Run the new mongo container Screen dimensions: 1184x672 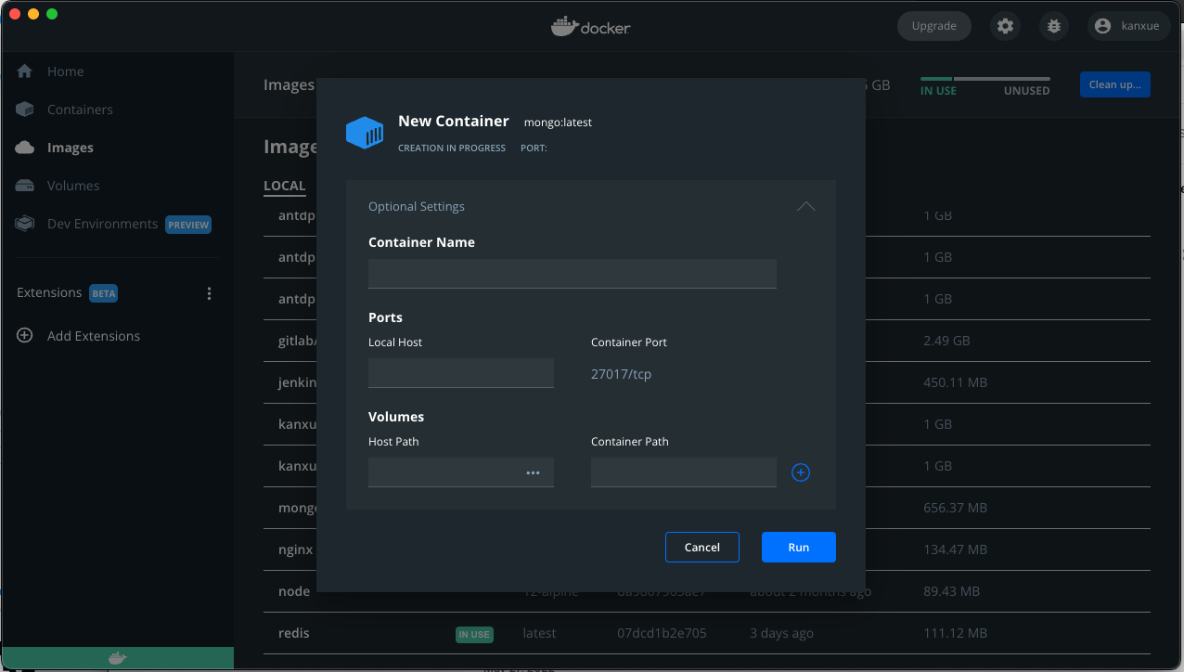point(799,548)
